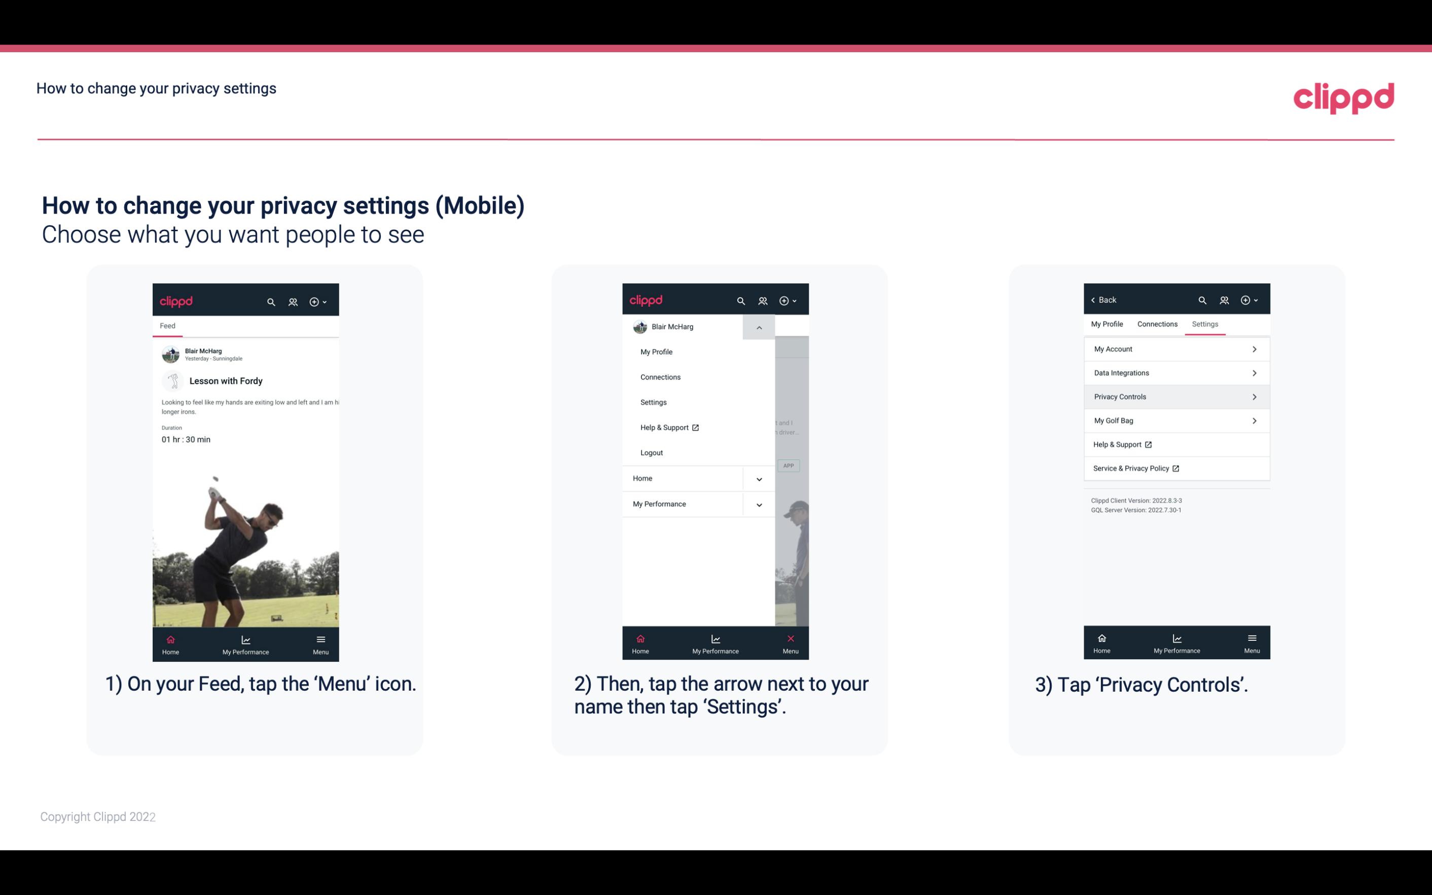Image resolution: width=1432 pixels, height=895 pixels.
Task: Select the My Profile tab in profile screen
Action: point(1107,324)
